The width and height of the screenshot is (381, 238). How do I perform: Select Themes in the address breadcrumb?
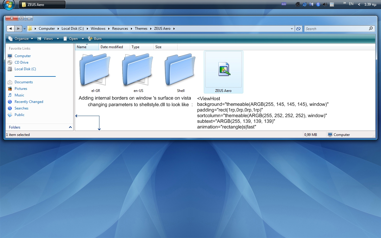[141, 29]
